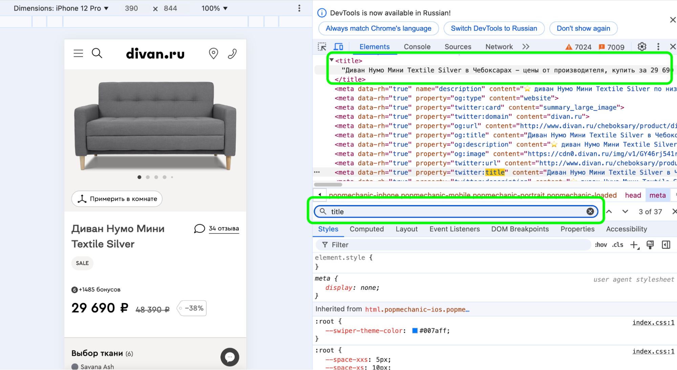Open the chat bubble widget
Viewport: 677px width, 370px height.
point(230,357)
